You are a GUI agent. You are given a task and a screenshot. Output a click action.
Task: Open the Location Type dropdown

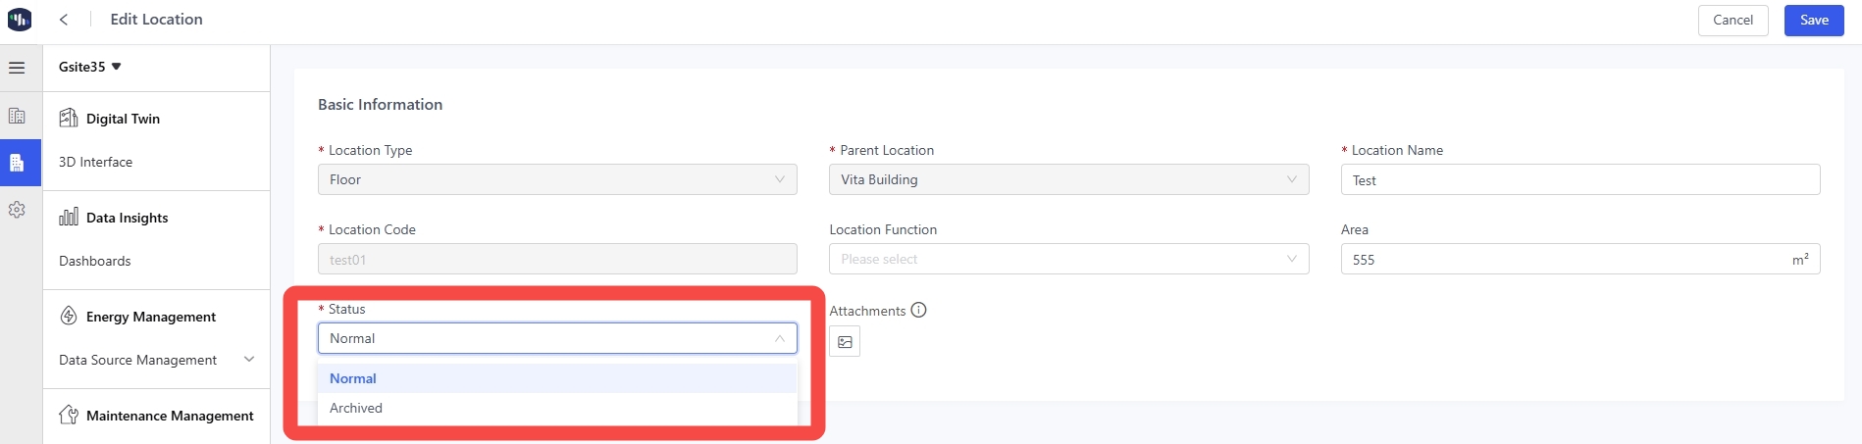[557, 179]
